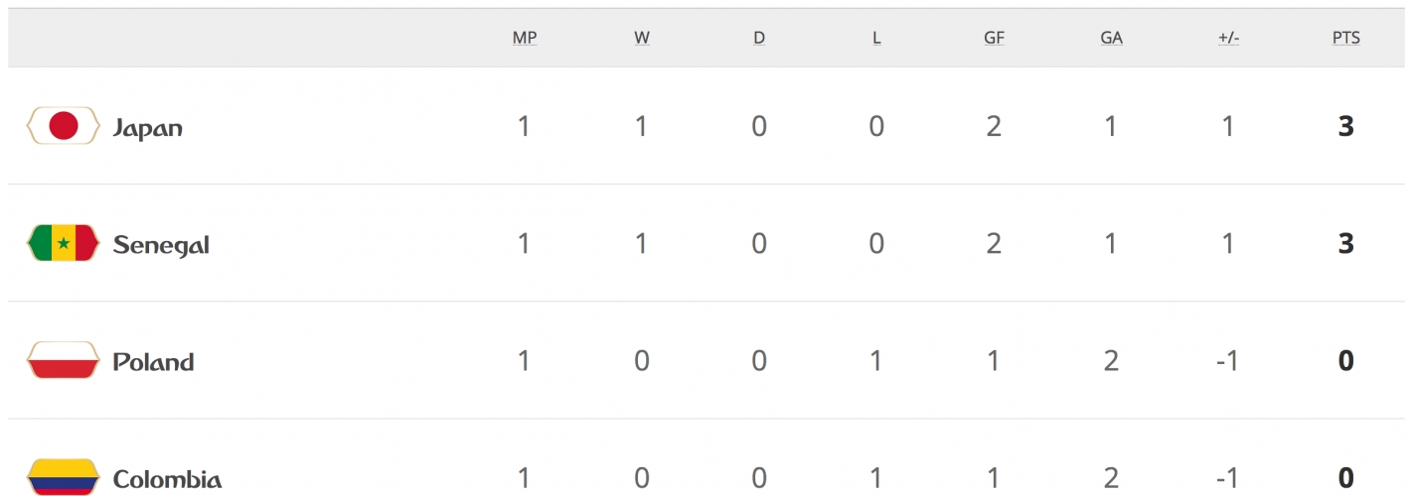Image resolution: width=1412 pixels, height=496 pixels.
Task: Select Japan's points value 3
Action: [x=1345, y=126]
